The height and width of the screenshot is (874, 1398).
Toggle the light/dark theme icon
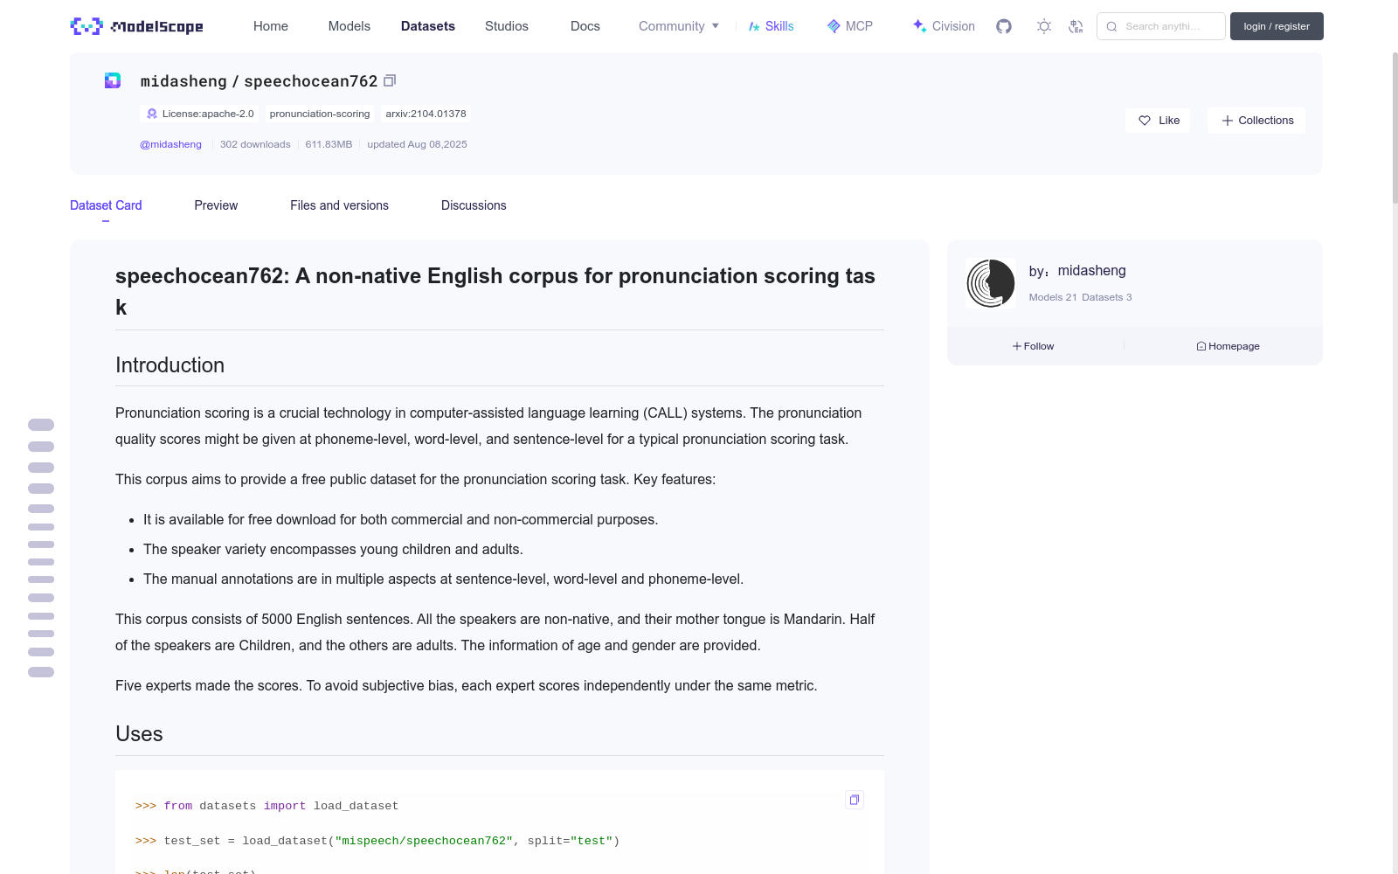coord(1044,26)
